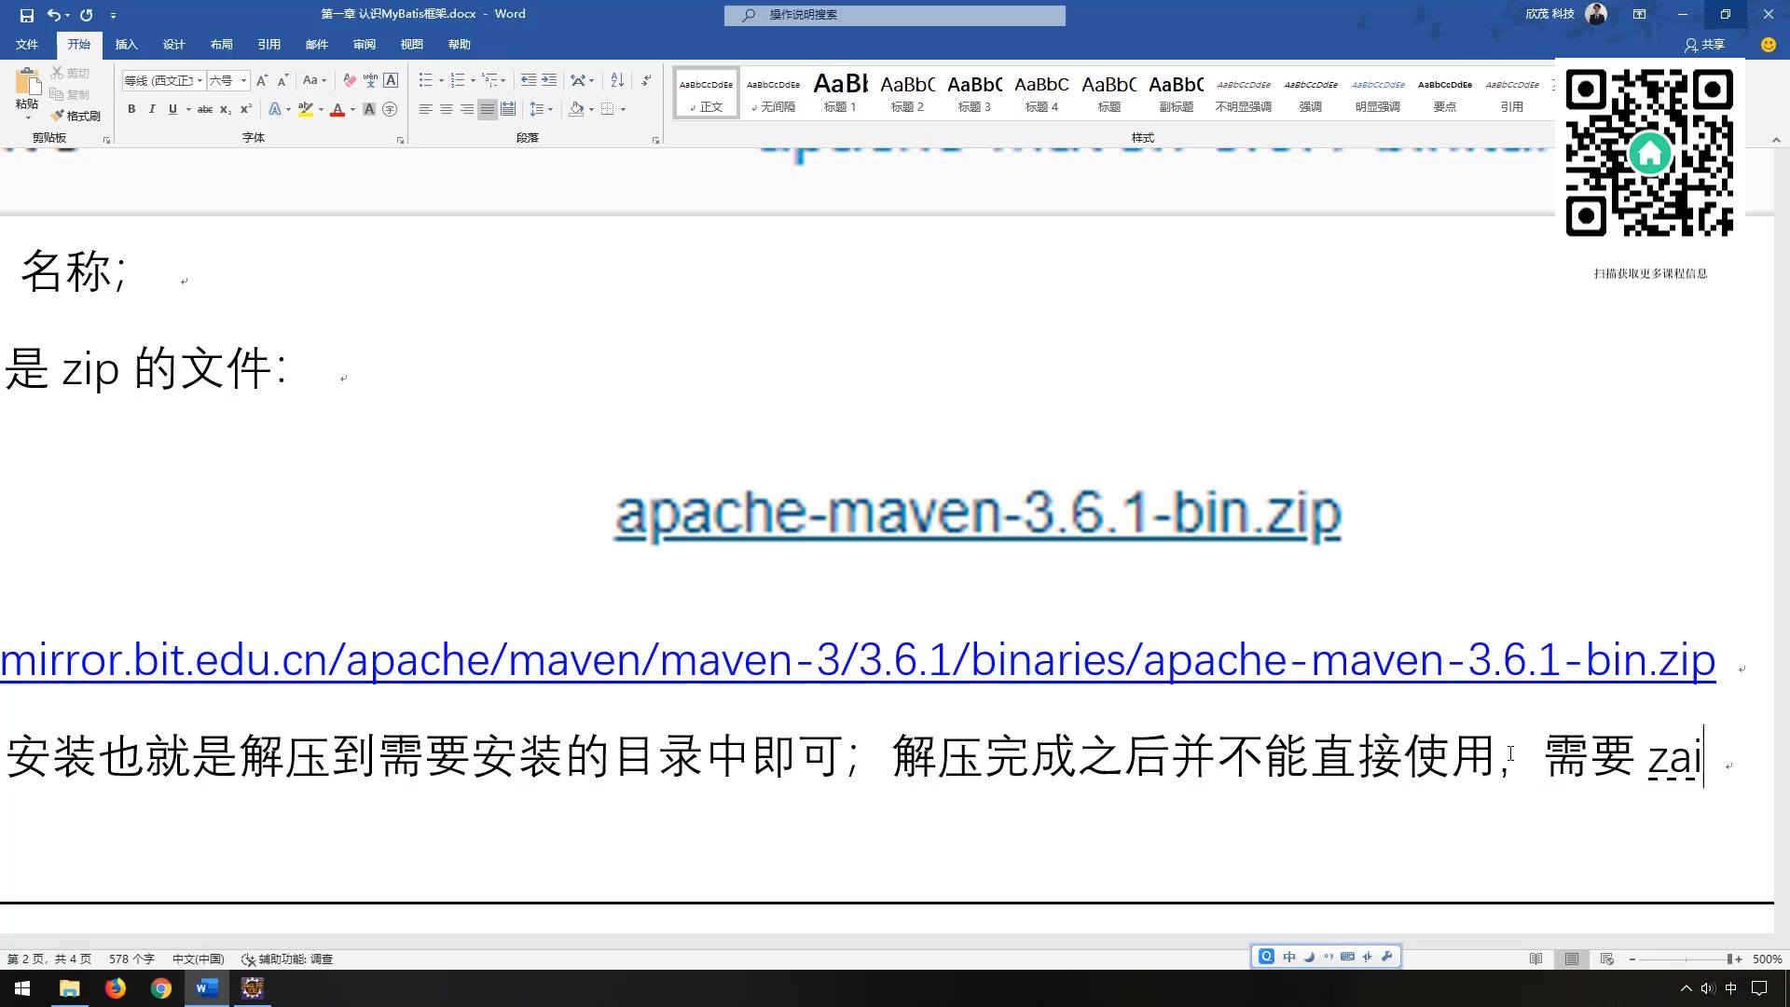
Task: Switch to Read Mode view in status bar
Action: 1535,959
